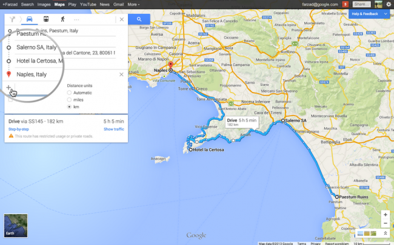This screenshot has width=394, height=245.
Task: Open route options fork icon
Action: [x=12, y=19]
